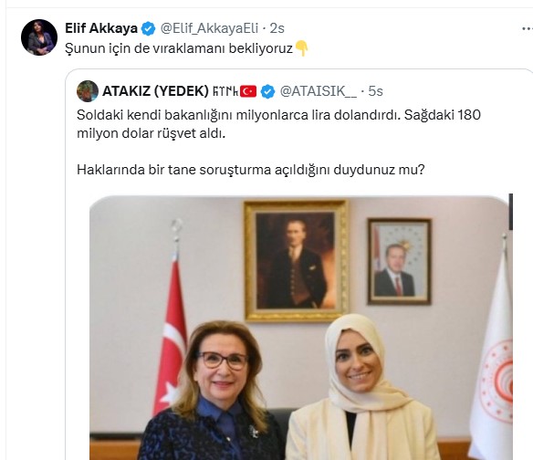Click the text 'Şunun için de vıraklamanı bekliyoruz'

[x=179, y=48]
